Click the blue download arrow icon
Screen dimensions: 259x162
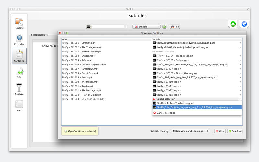tap(244, 24)
